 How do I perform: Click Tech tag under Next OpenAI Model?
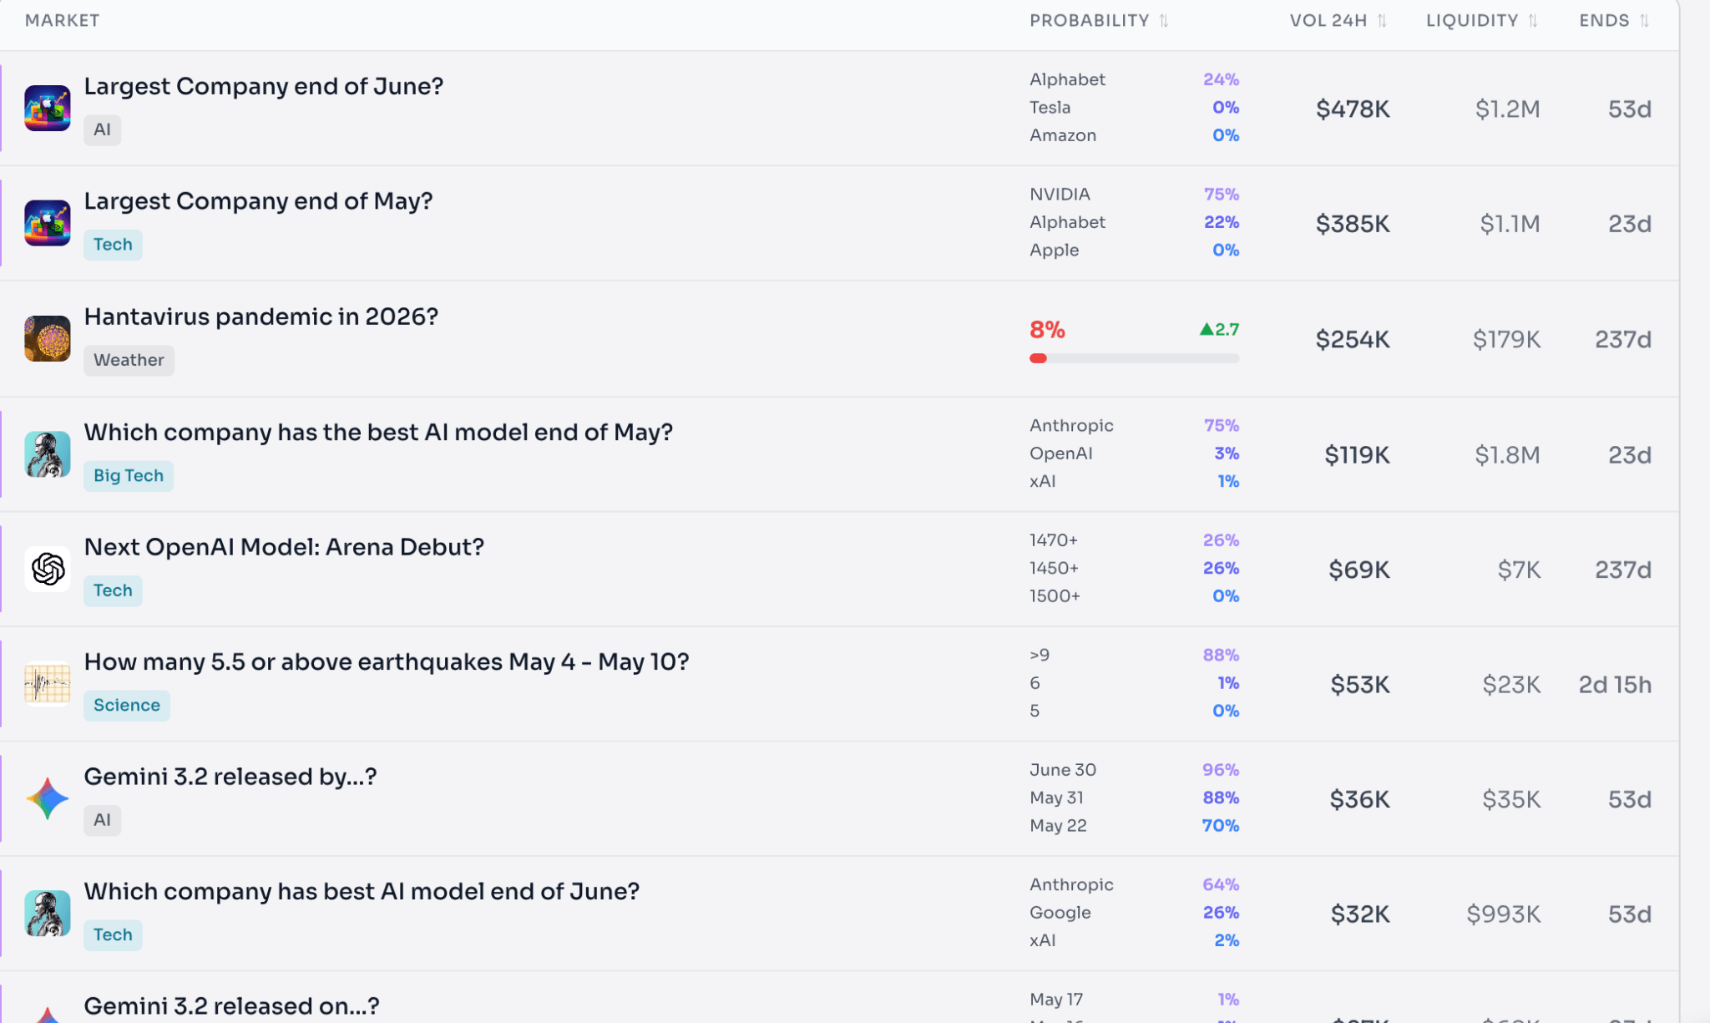[113, 590]
